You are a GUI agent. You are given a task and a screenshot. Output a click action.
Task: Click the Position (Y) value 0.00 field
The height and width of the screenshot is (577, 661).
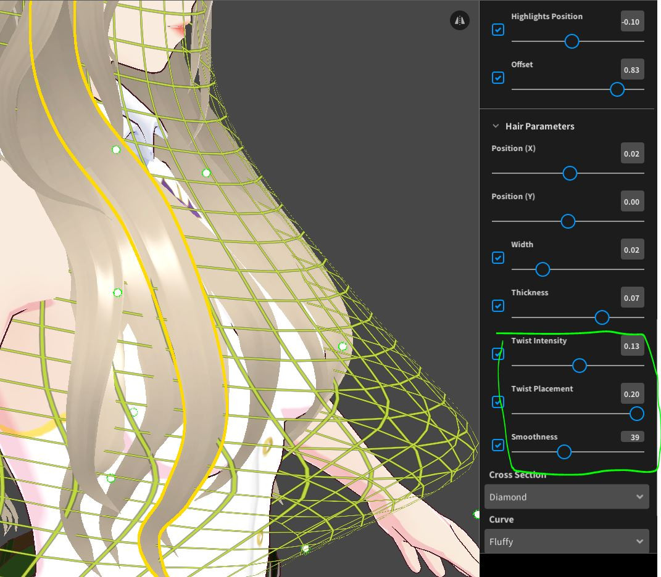pos(632,202)
